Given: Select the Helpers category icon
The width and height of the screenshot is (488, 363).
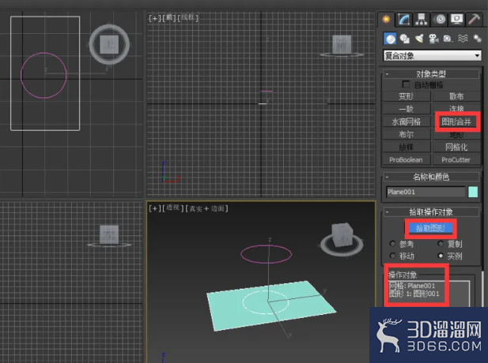Looking at the screenshot, I should pos(448,39).
